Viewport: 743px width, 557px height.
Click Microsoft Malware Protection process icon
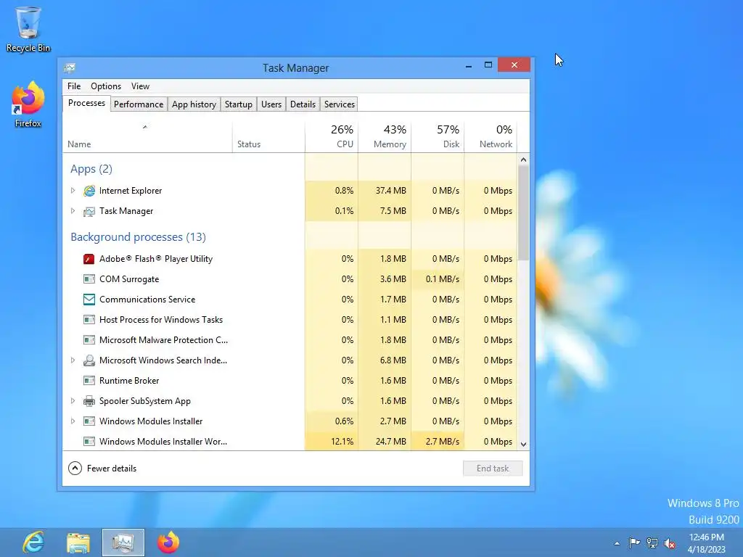pyautogui.click(x=89, y=340)
